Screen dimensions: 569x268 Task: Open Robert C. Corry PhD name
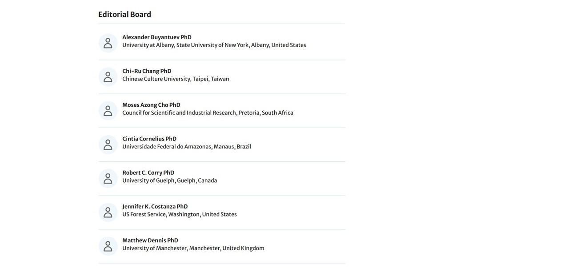point(148,172)
